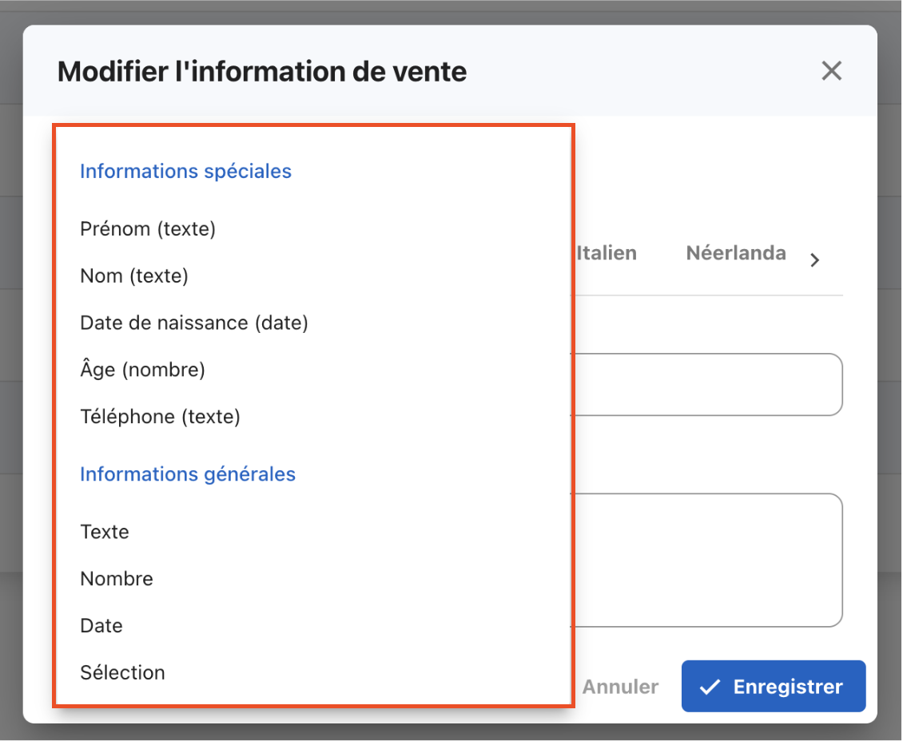Screen dimensions: 903x741
Task: Select the general Texte type
Action: [x=105, y=532]
